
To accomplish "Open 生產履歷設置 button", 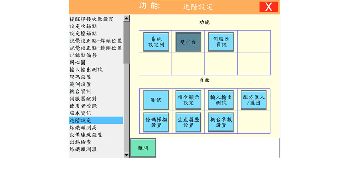I will point(188,122).
